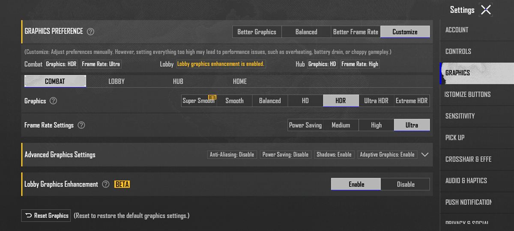Open Audio & Haptics settings

[x=466, y=181]
